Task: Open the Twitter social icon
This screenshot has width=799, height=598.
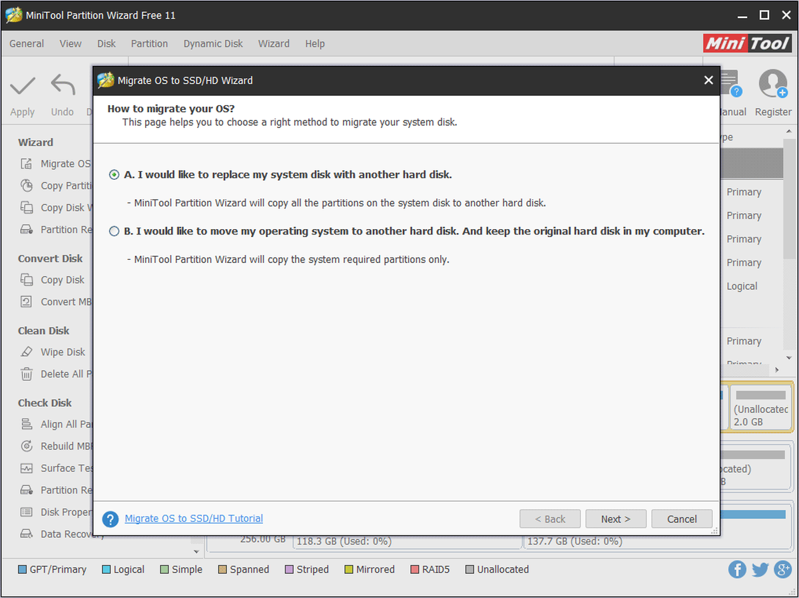Action: tap(760, 569)
